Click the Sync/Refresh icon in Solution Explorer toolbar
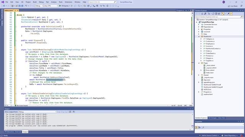Viewport: 245px width, 137px height. tap(213, 14)
